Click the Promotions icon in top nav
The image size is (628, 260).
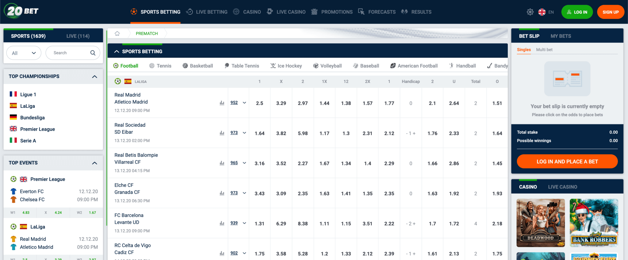[314, 12]
